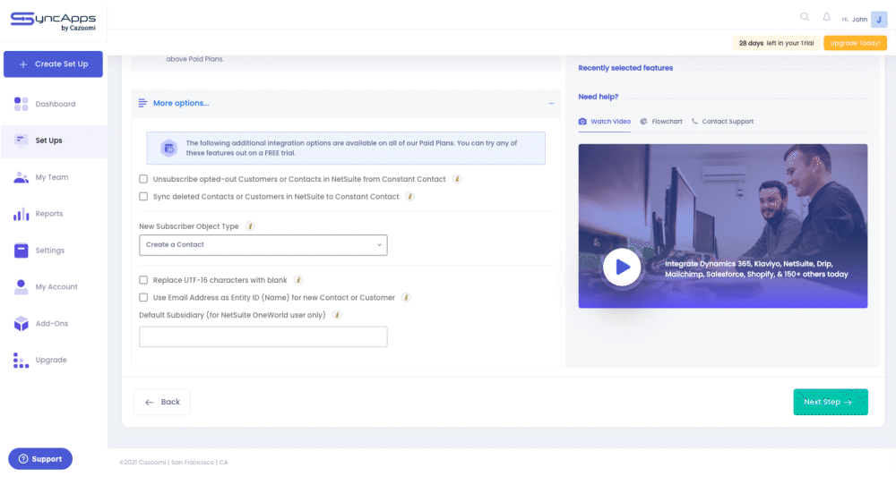The height and width of the screenshot is (485, 896).
Task: Open Set Ups in sidebar
Action: (54, 140)
